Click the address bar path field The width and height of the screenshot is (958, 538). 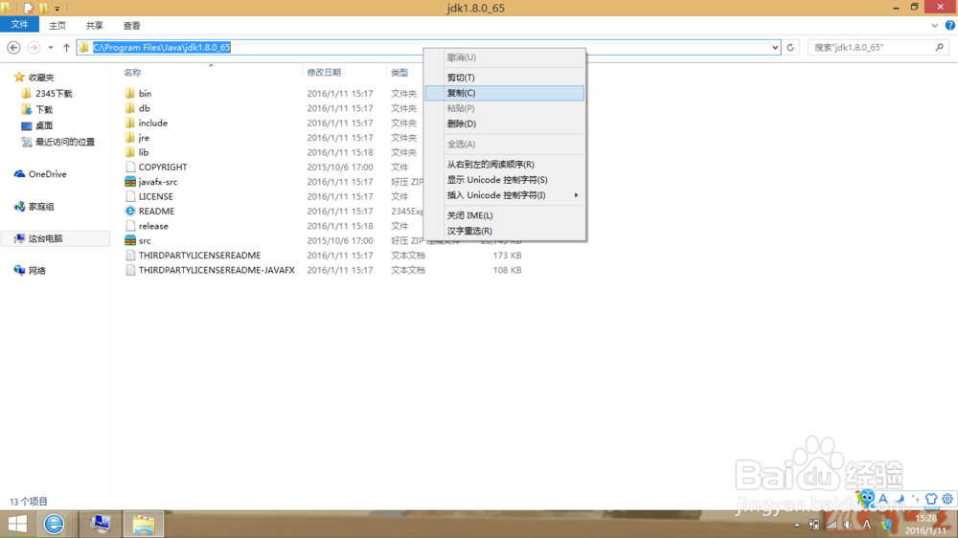427,47
